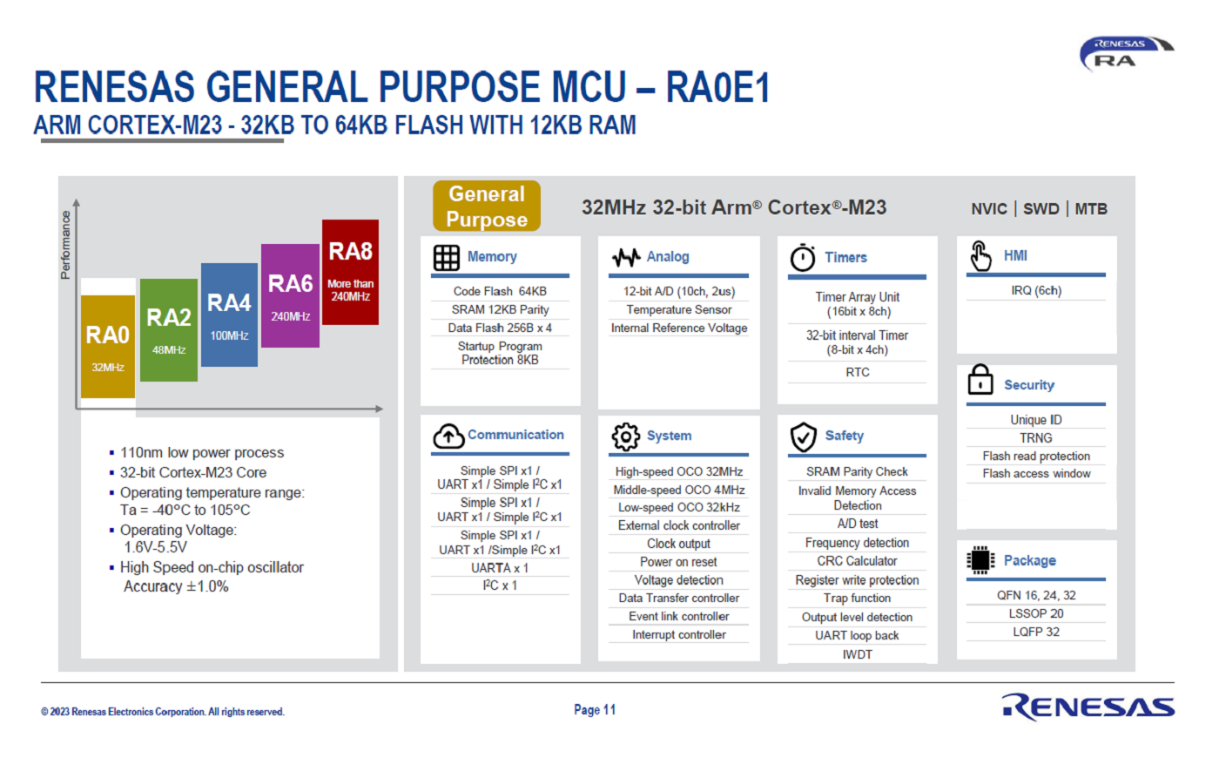Viewport: 1219px width, 758px height.
Task: Click the Timers stopwatch icon
Action: (x=803, y=258)
